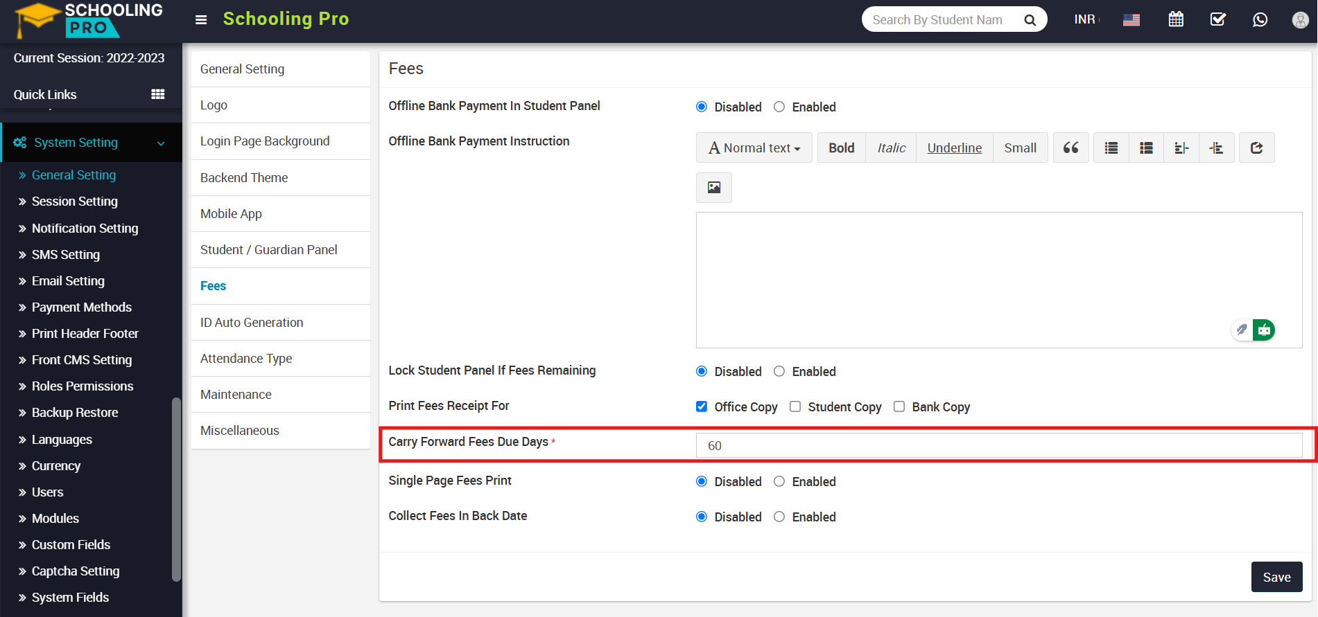
Task: Disable Offline Bank Payment In Student Panel
Action: pos(702,107)
